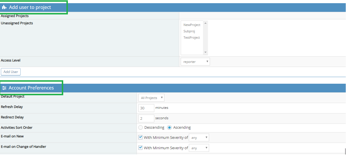Click the E-mail on New label
This screenshot has width=346, height=155.
pyautogui.click(x=12, y=136)
